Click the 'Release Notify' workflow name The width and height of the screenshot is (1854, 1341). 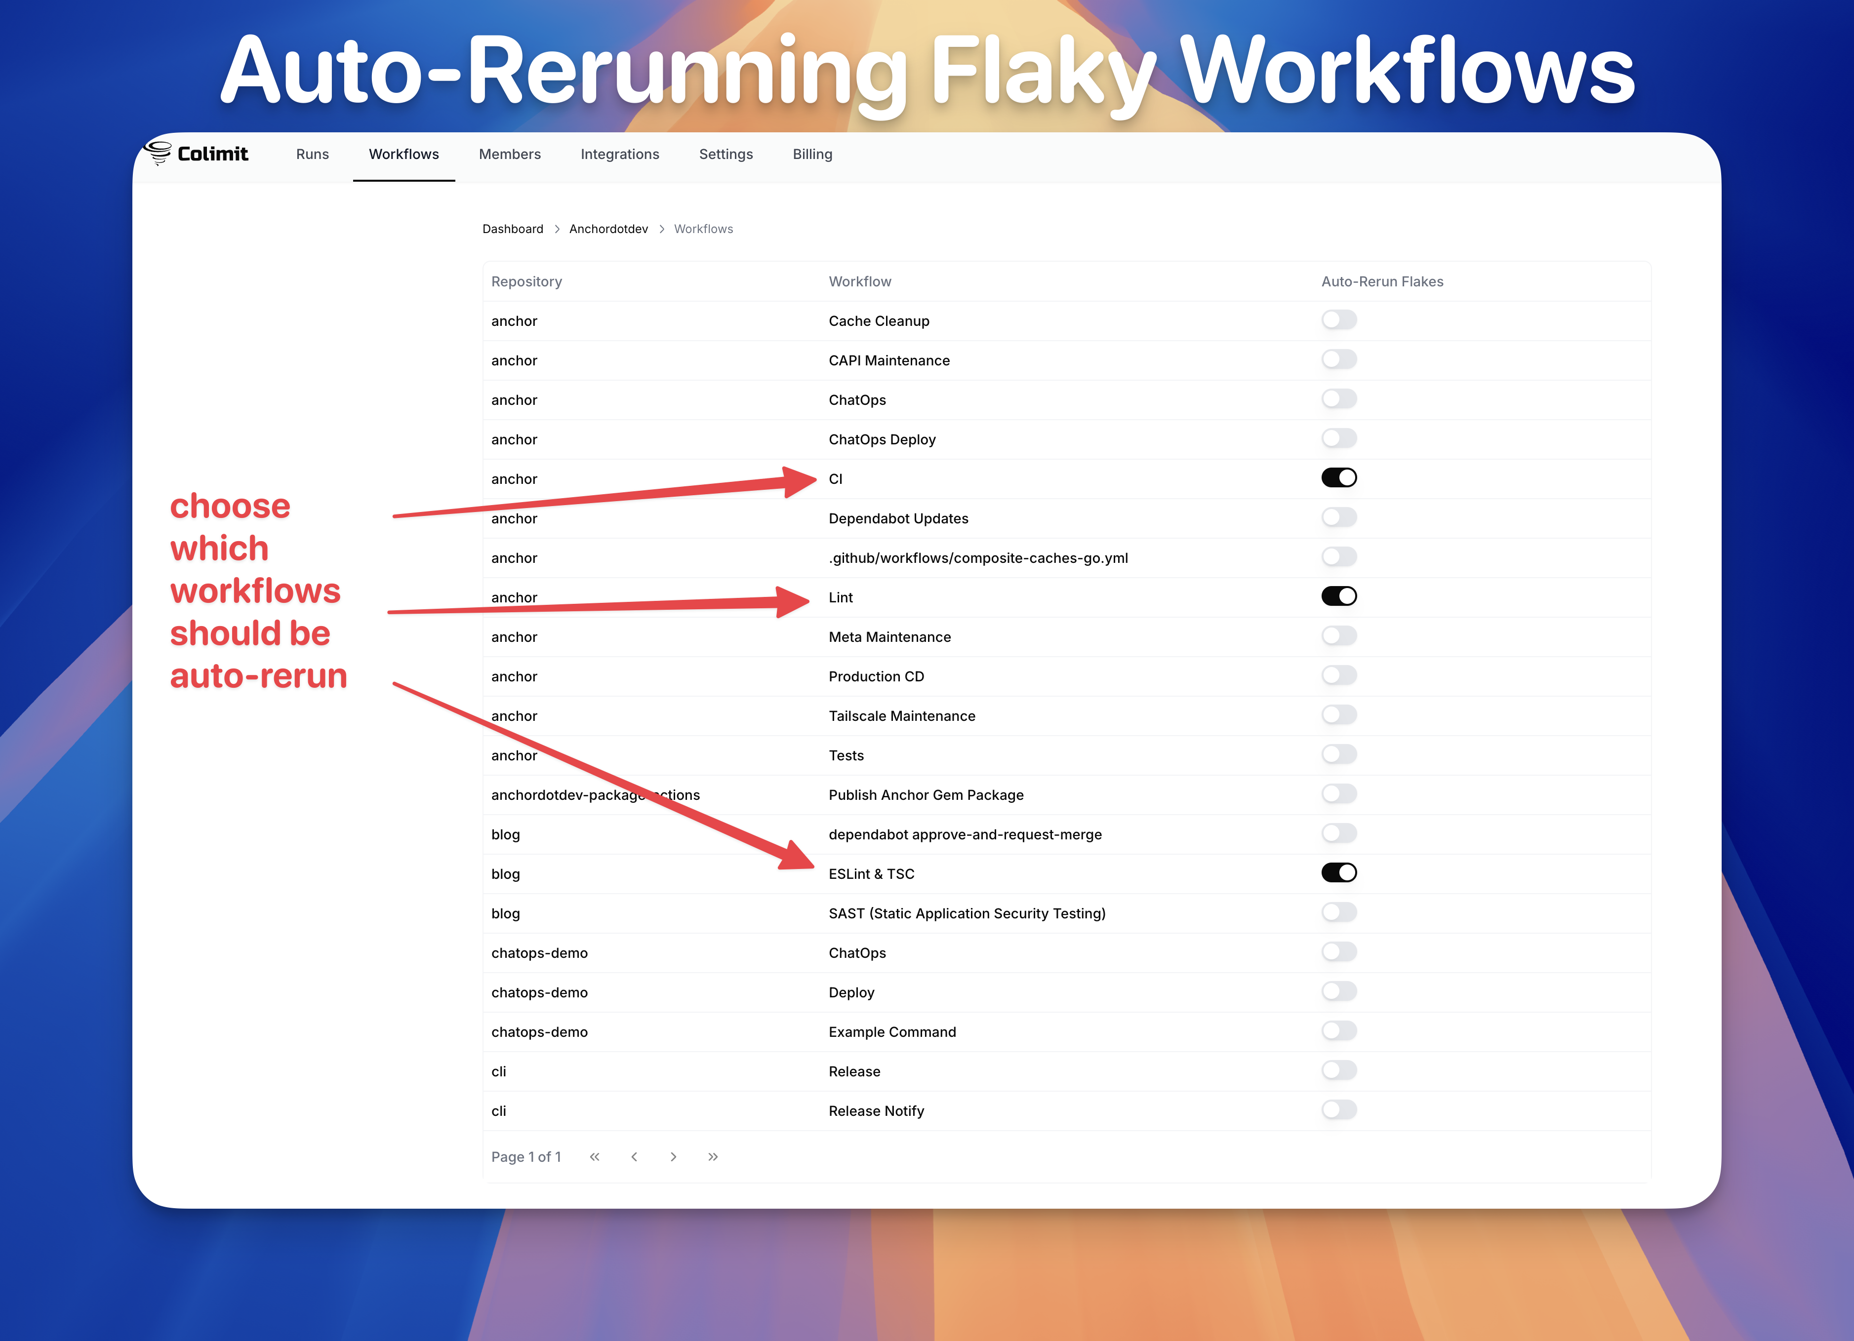(x=876, y=1110)
